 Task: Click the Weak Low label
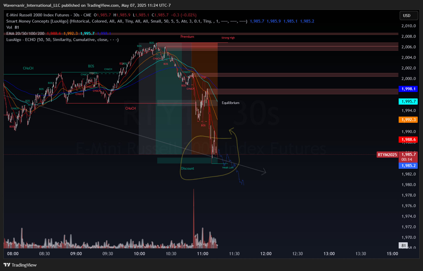228,168
